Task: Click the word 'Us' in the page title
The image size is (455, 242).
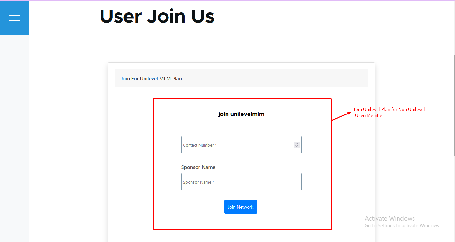Action: coord(203,16)
